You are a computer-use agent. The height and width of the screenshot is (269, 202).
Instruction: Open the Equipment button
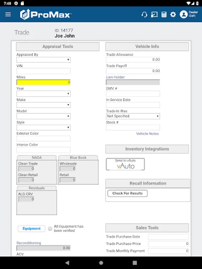pyautogui.click(x=31, y=229)
